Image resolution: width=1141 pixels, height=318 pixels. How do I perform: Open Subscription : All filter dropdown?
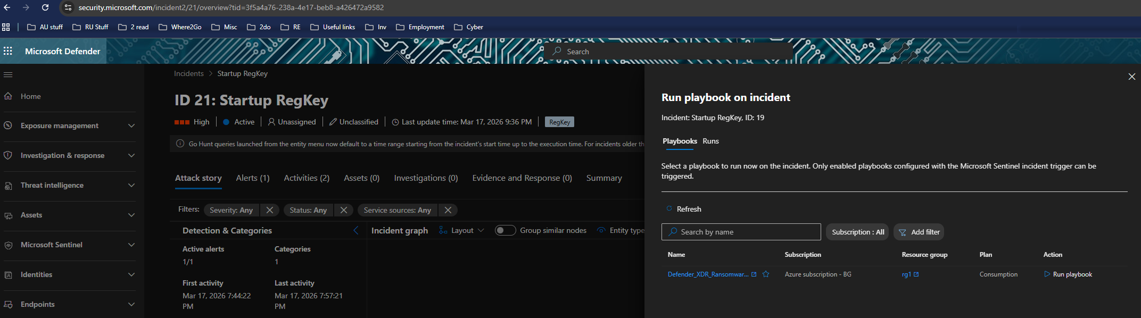click(x=857, y=232)
